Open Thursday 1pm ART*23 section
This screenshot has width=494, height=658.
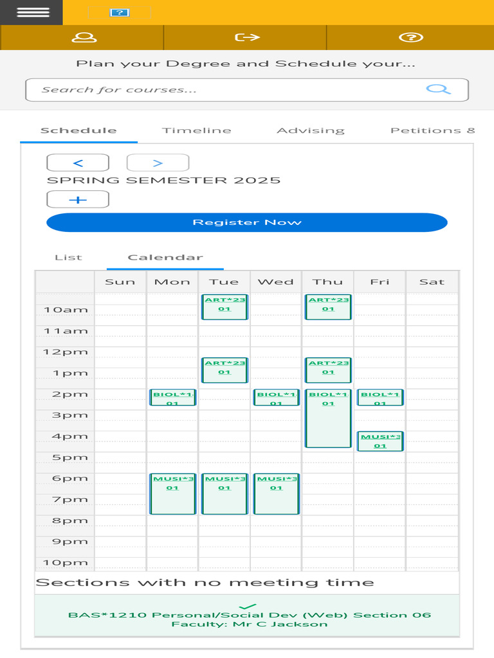tap(329, 370)
